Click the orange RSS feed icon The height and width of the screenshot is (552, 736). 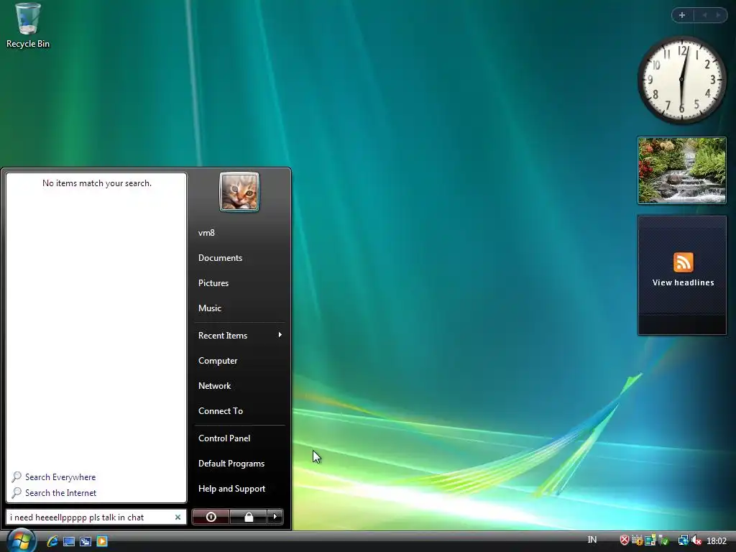click(683, 262)
